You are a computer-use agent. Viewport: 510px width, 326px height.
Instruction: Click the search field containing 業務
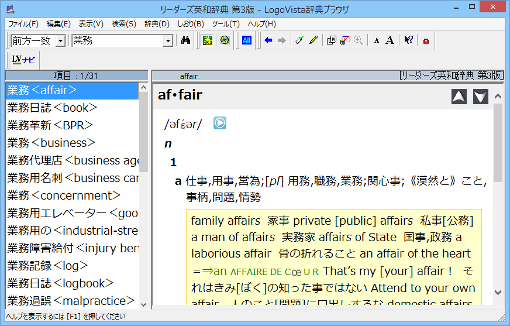118,40
